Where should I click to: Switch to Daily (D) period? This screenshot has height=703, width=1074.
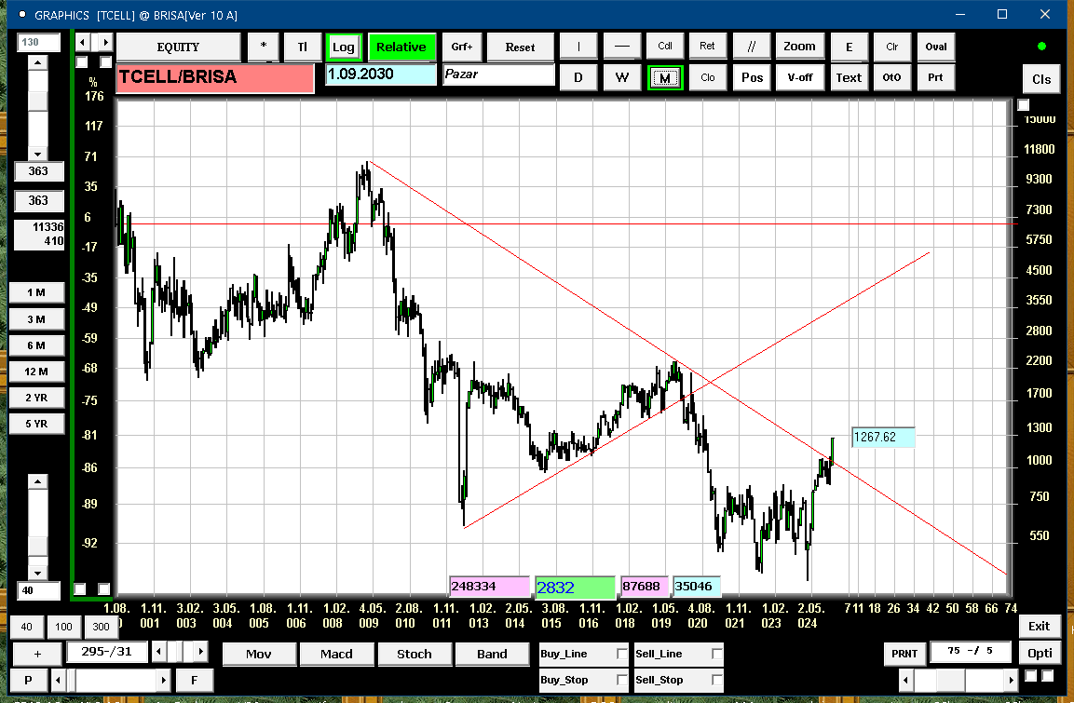click(578, 77)
